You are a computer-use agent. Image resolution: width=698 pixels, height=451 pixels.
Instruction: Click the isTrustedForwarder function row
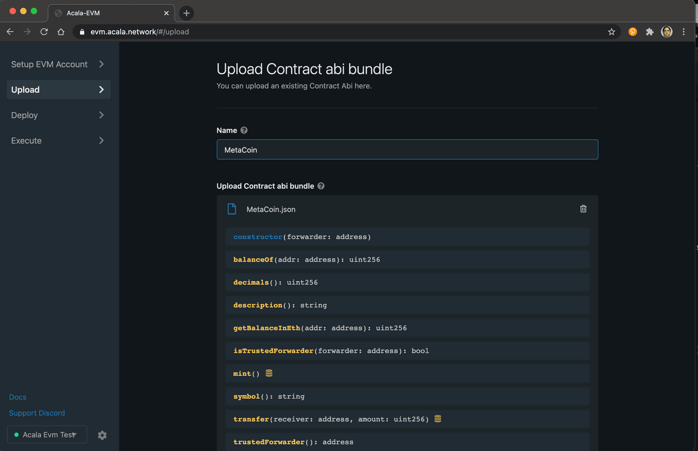pyautogui.click(x=408, y=351)
